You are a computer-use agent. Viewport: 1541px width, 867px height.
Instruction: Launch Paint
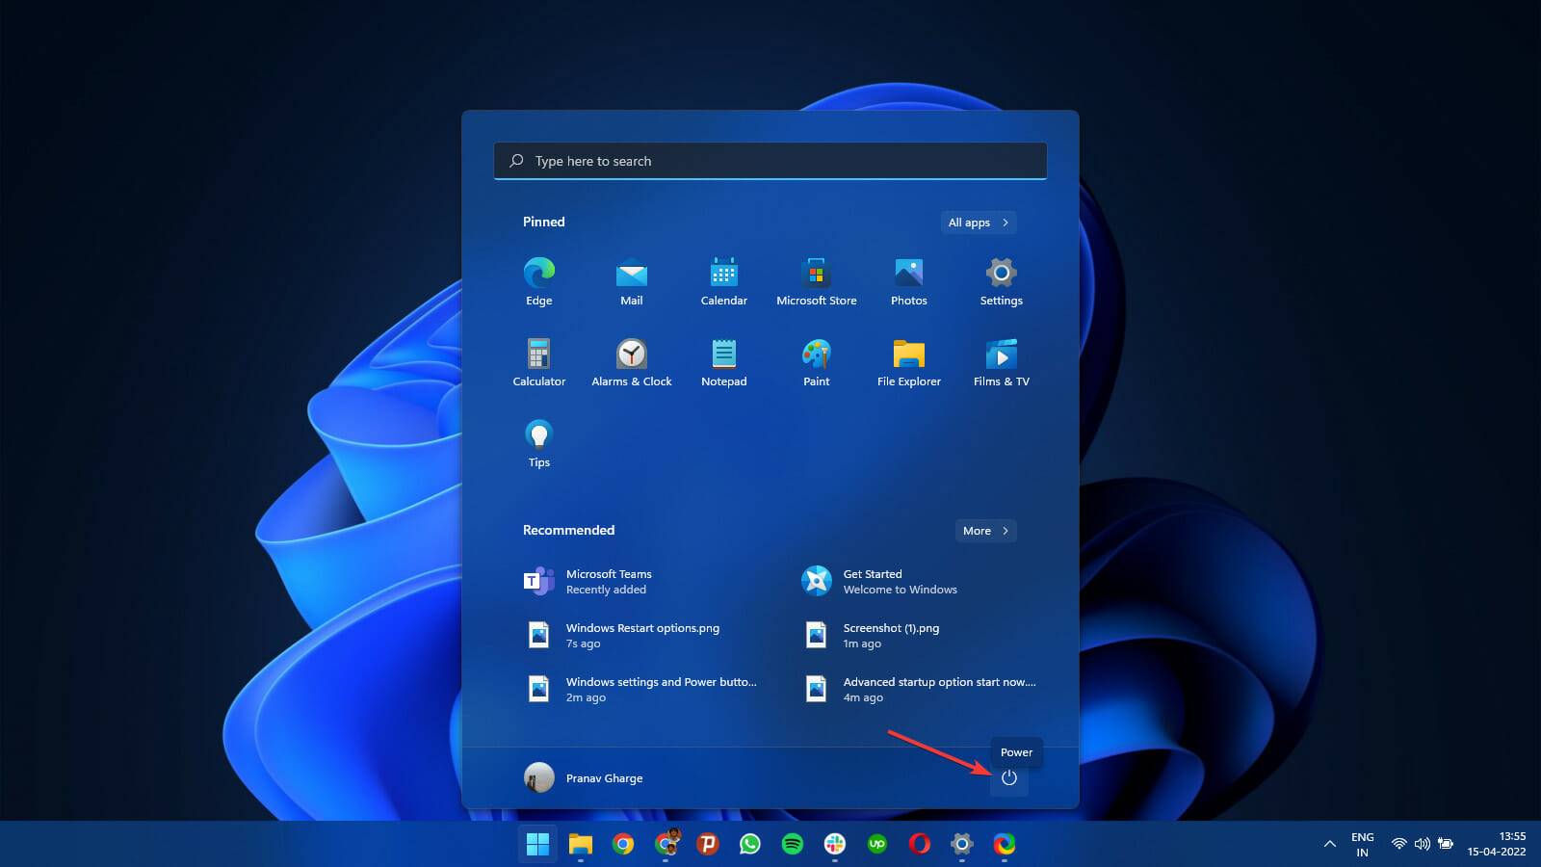point(816,360)
